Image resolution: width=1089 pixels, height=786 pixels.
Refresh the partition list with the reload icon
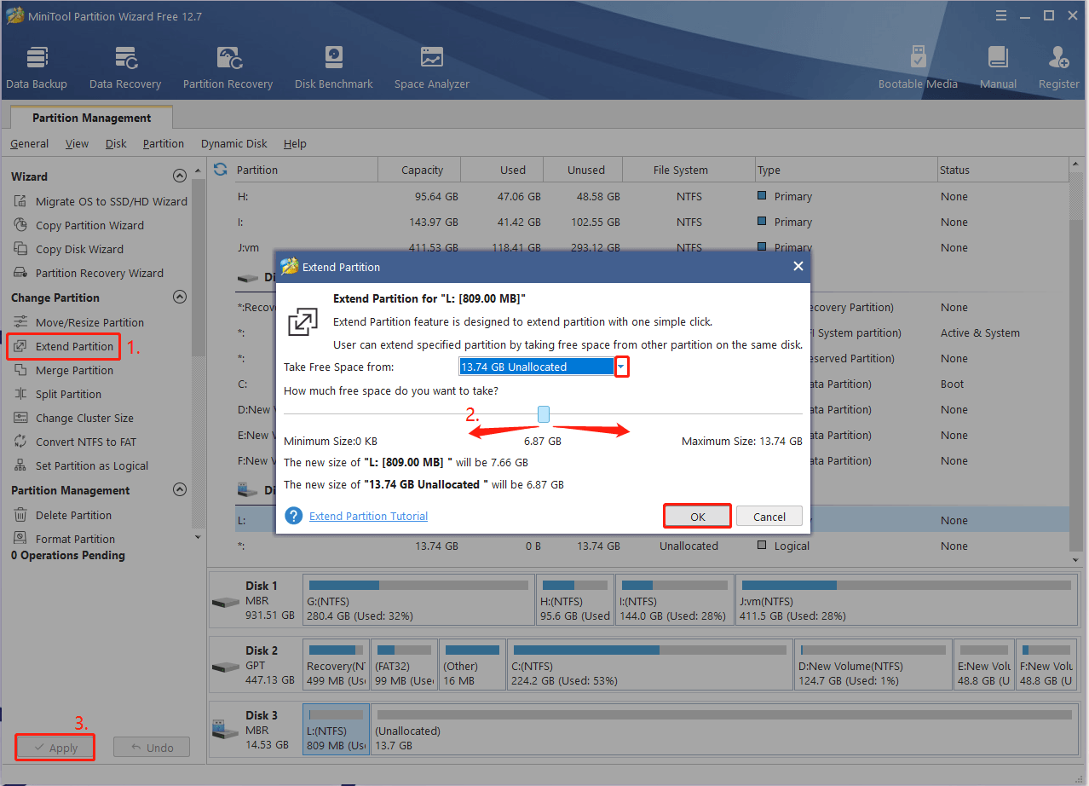(221, 169)
